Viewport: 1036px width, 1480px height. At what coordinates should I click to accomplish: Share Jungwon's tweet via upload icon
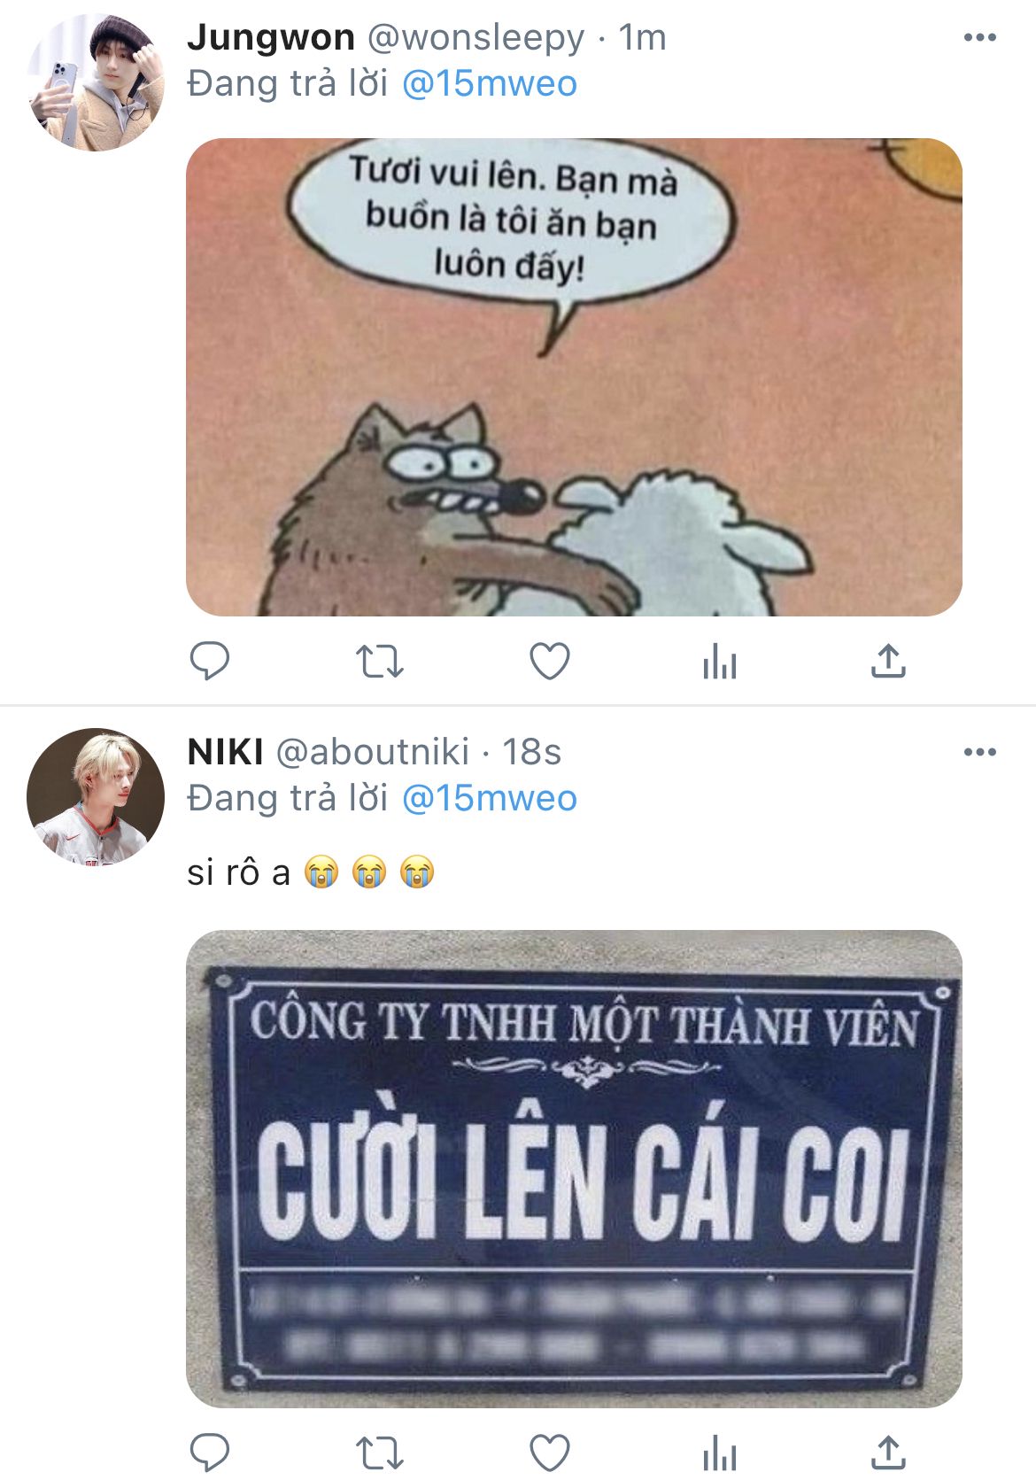[888, 661]
